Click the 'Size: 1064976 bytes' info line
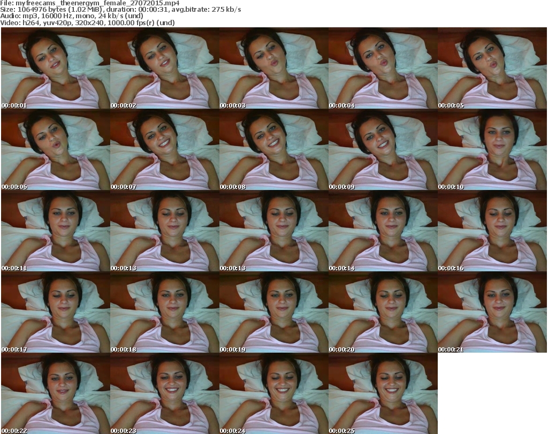Viewport: 548px width, 434px height. (120, 10)
